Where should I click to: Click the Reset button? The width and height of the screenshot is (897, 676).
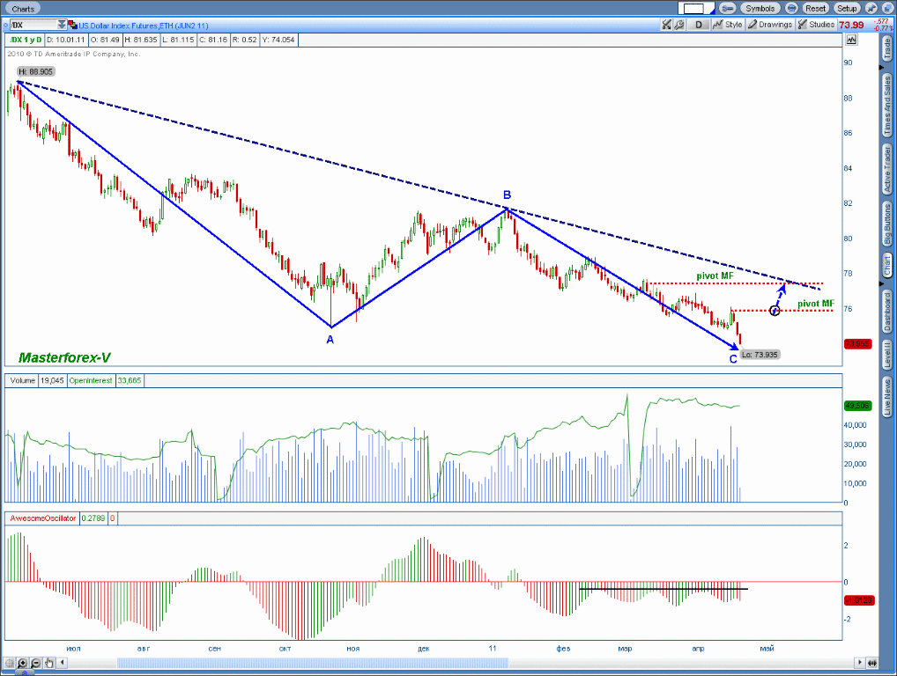[x=815, y=9]
